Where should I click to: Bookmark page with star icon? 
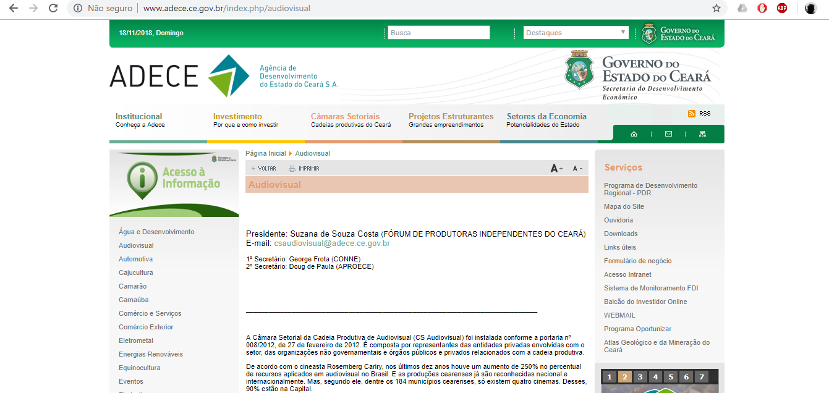pyautogui.click(x=716, y=8)
